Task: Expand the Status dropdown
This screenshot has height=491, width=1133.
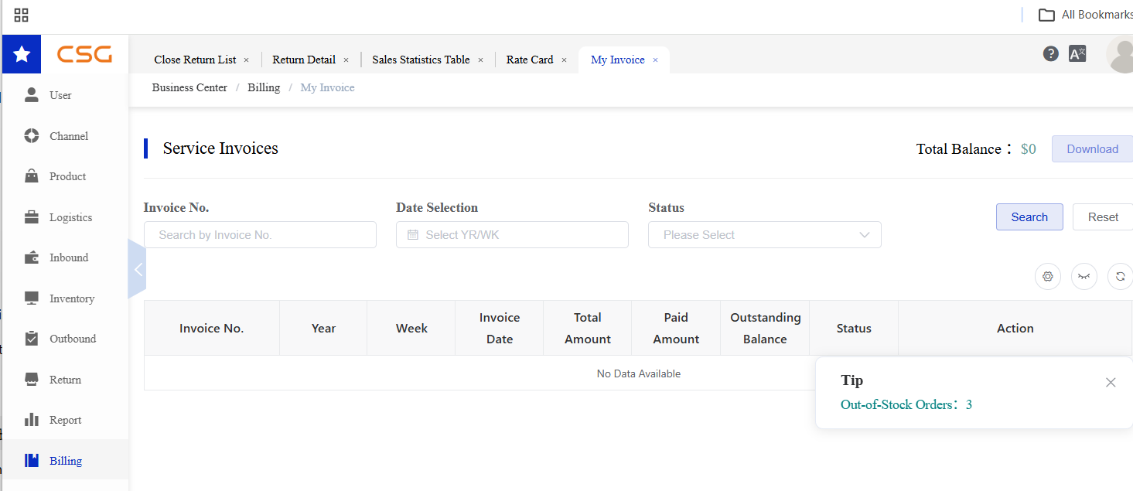Action: pos(765,235)
